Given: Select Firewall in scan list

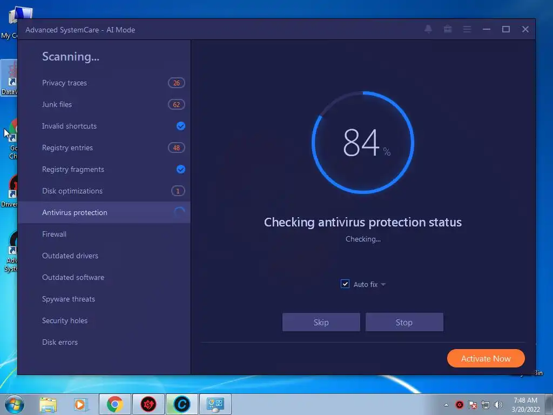Looking at the screenshot, I should [x=104, y=235].
